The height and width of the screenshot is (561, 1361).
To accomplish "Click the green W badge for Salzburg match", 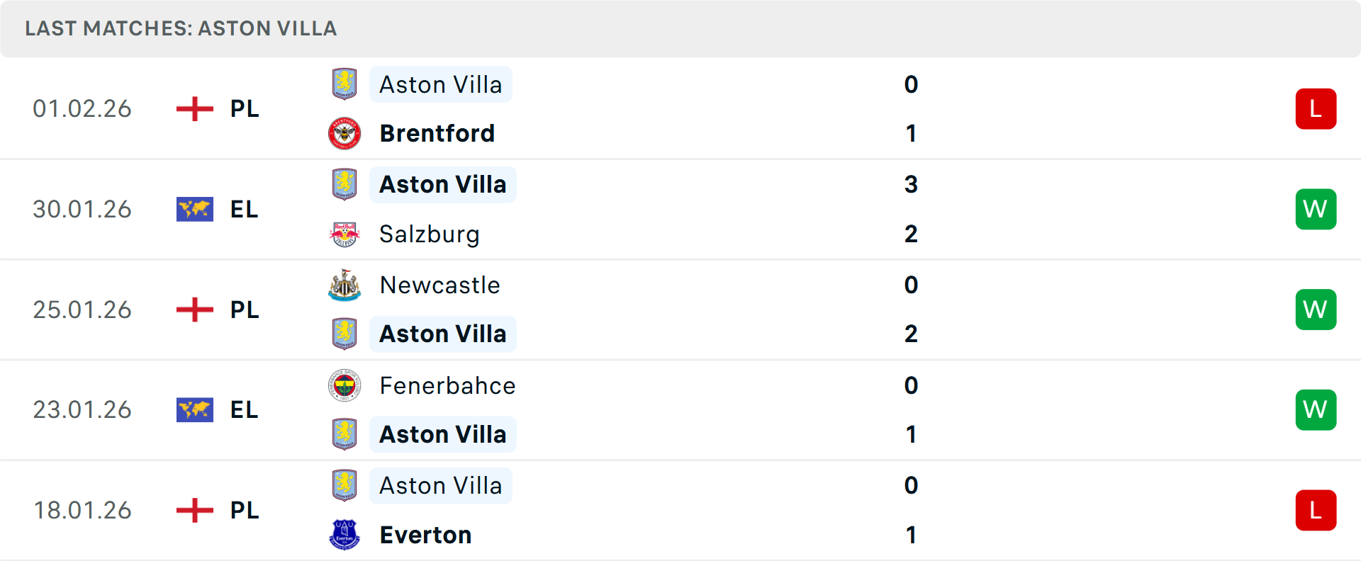I will coord(1316,210).
